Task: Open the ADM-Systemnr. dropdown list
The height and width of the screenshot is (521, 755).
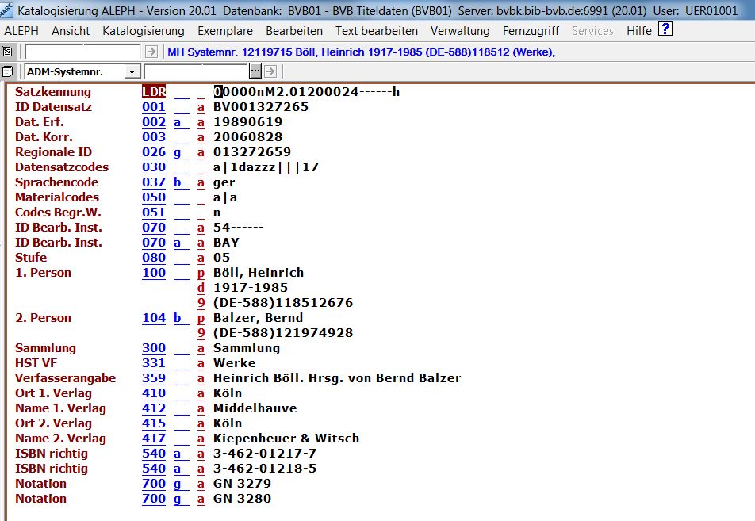Action: tap(132, 71)
